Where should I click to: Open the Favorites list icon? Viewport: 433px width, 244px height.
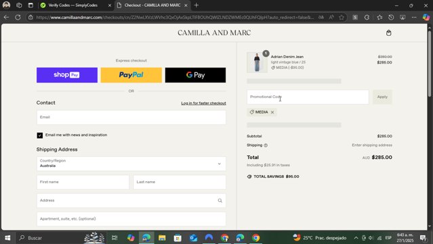(x=379, y=18)
